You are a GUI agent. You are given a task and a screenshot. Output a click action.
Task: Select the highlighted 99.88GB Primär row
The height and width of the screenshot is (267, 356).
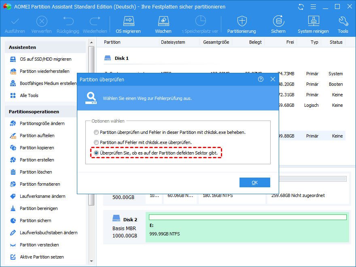pyautogui.click(x=312, y=136)
